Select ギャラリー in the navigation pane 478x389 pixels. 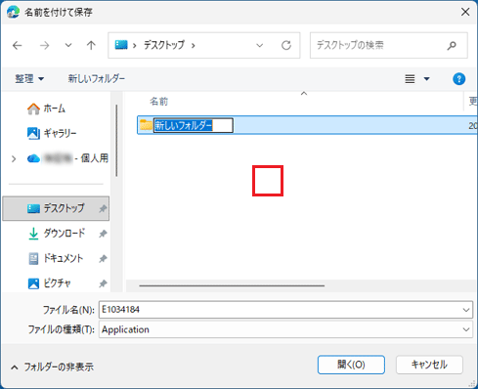52,133
